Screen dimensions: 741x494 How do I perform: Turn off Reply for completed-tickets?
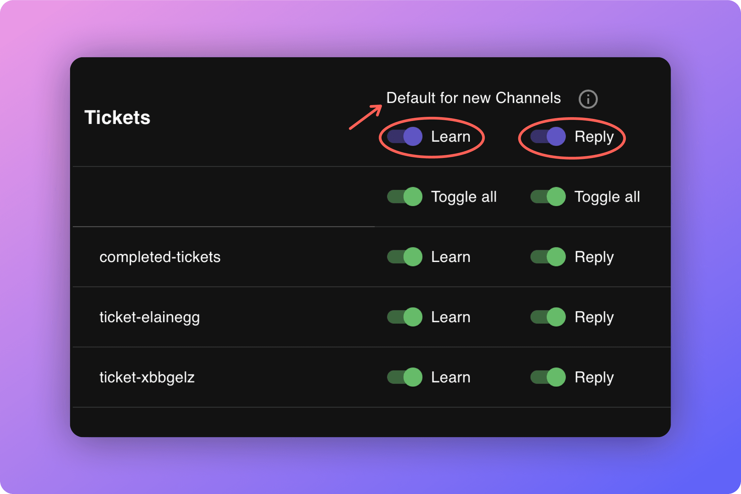548,257
